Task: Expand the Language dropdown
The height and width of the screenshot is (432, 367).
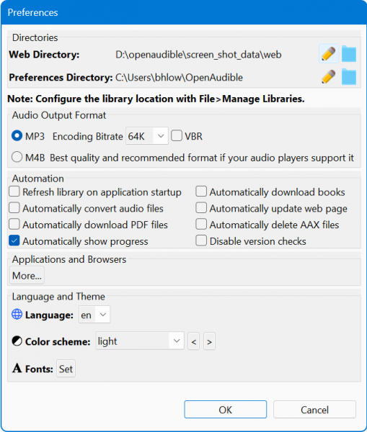Action: (x=94, y=315)
